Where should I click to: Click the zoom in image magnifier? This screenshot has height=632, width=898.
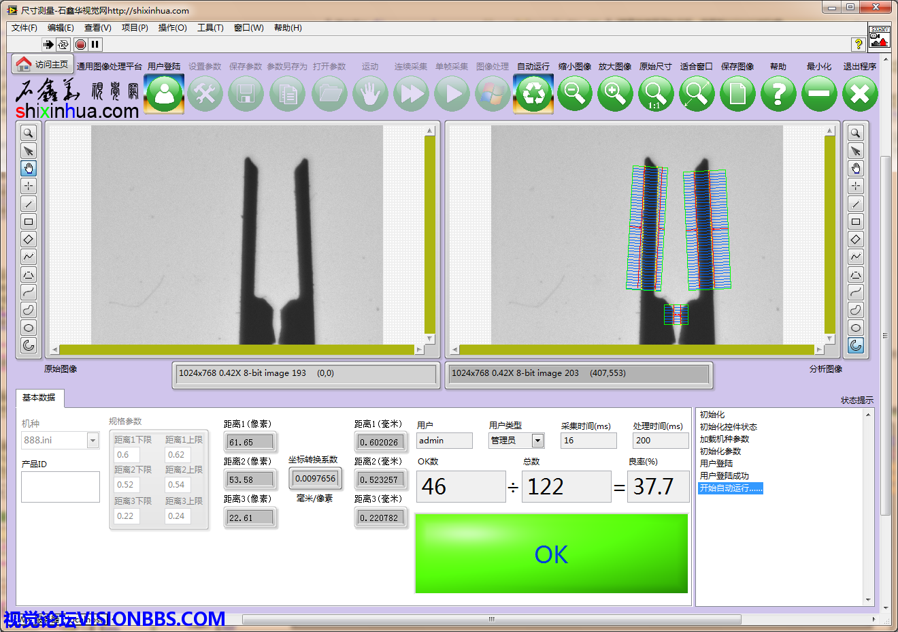point(615,93)
